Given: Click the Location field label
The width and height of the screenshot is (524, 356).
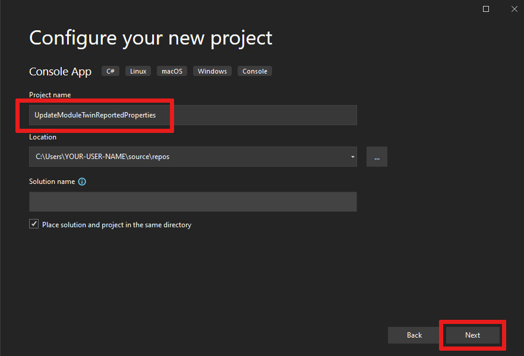Looking at the screenshot, I should coord(43,137).
